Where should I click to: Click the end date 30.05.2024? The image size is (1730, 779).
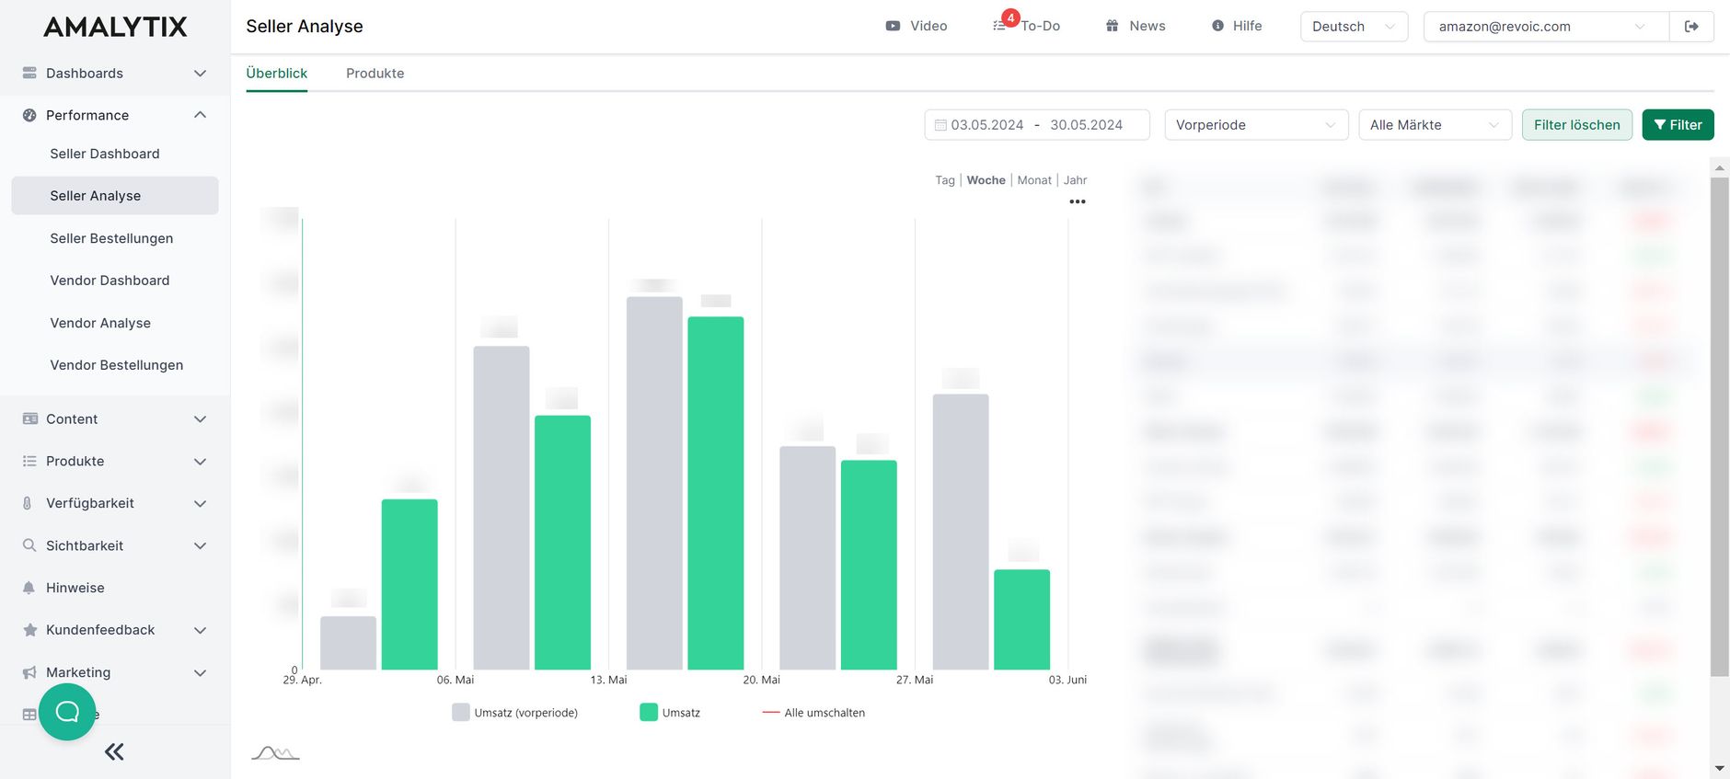tap(1086, 125)
